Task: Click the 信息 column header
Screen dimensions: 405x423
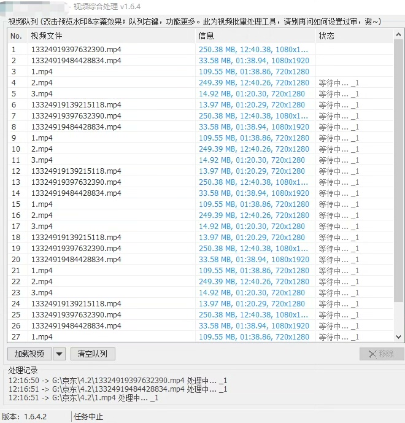Action: click(255, 36)
